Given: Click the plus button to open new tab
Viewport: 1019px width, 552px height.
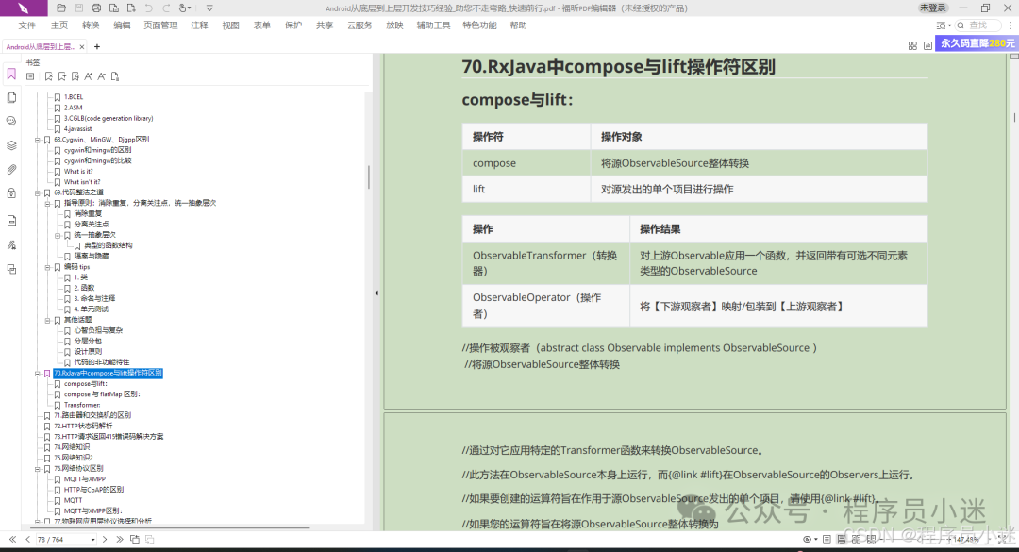Looking at the screenshot, I should pyautogui.click(x=97, y=47).
